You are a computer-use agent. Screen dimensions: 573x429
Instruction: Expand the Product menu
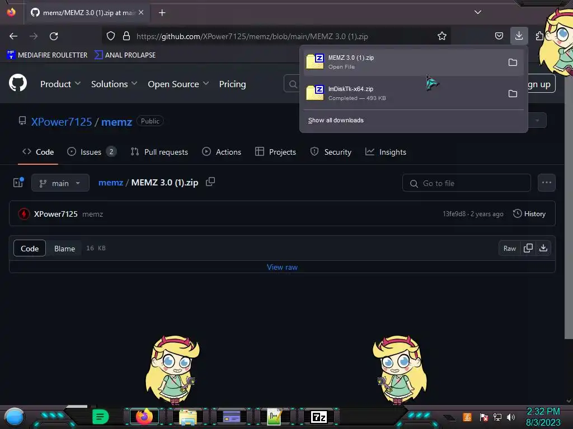coord(60,84)
